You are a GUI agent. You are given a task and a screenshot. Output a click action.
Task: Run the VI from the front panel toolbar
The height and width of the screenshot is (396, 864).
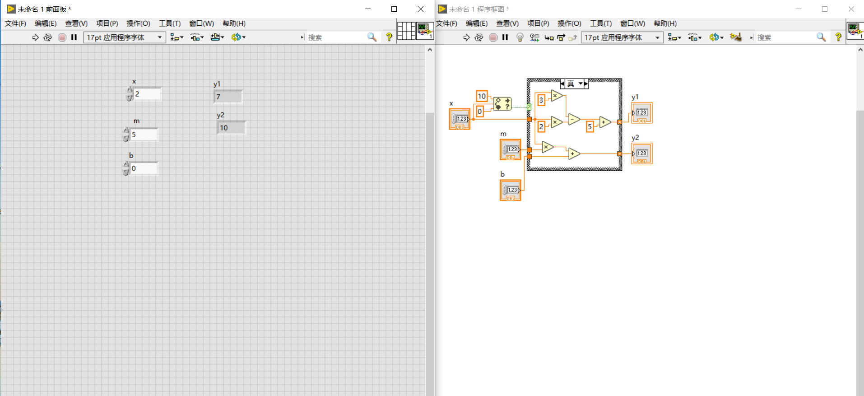36,37
